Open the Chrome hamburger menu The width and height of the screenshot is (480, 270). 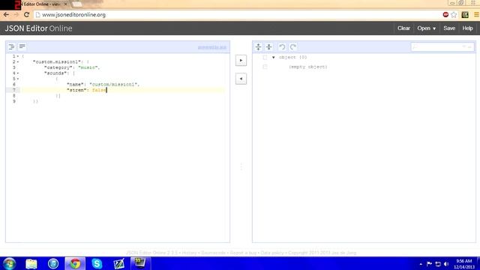point(476,15)
